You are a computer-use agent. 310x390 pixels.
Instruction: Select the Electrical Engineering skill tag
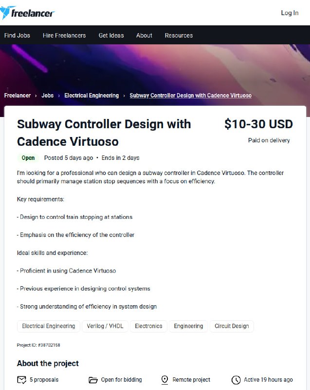[x=48, y=326]
